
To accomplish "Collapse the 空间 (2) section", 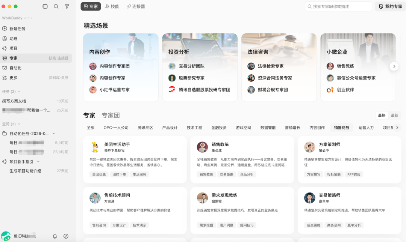I will click(19, 124).
